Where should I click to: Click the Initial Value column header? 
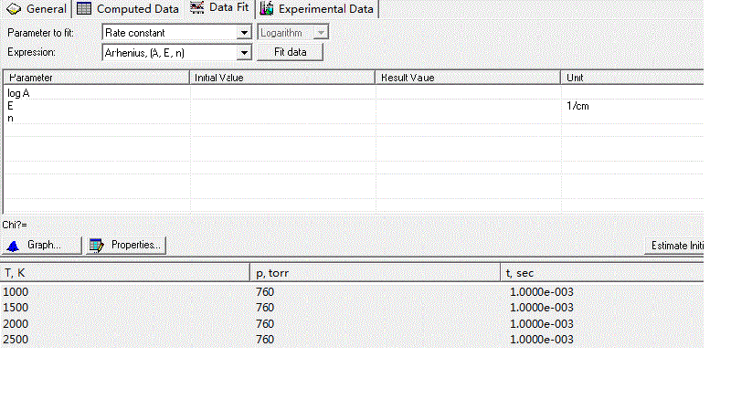[282, 78]
